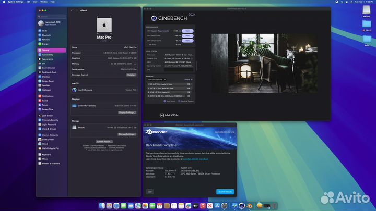Select the Apple M1 Max ranking row

pos(169,84)
